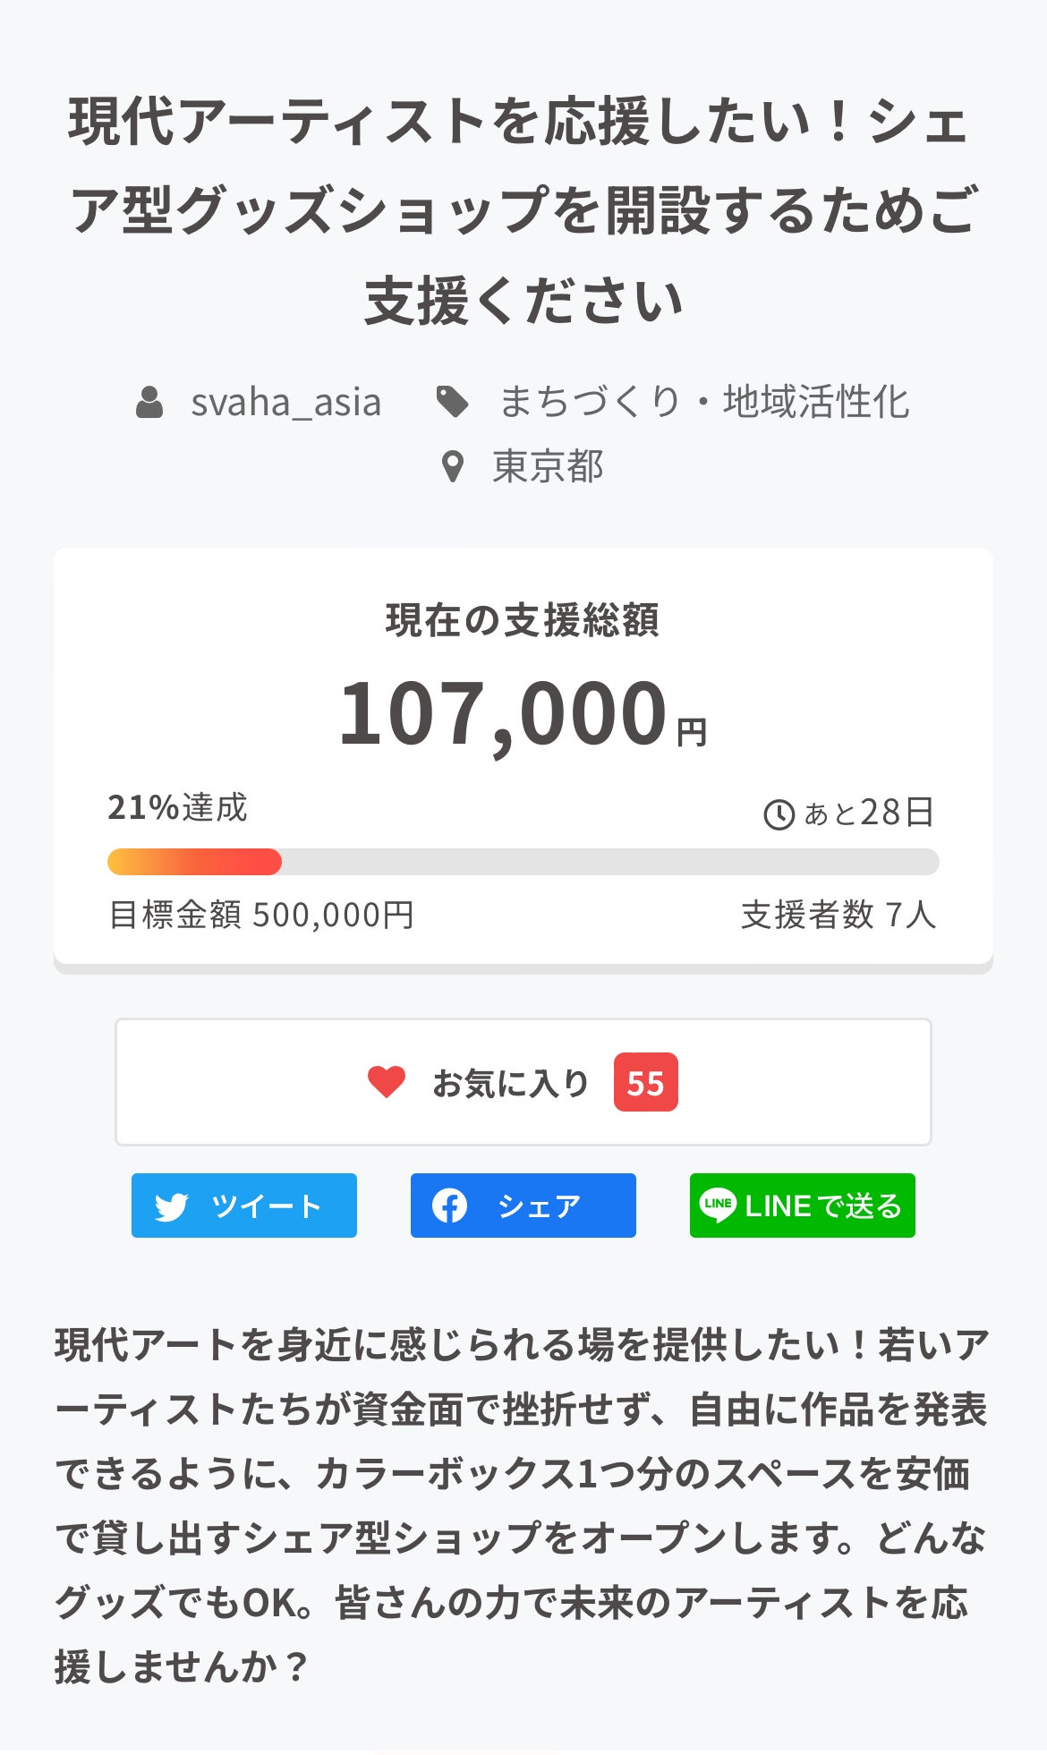The width and height of the screenshot is (1047, 1755).
Task: Open the まちづくり・地域活性化 category link
Action: coord(704,403)
